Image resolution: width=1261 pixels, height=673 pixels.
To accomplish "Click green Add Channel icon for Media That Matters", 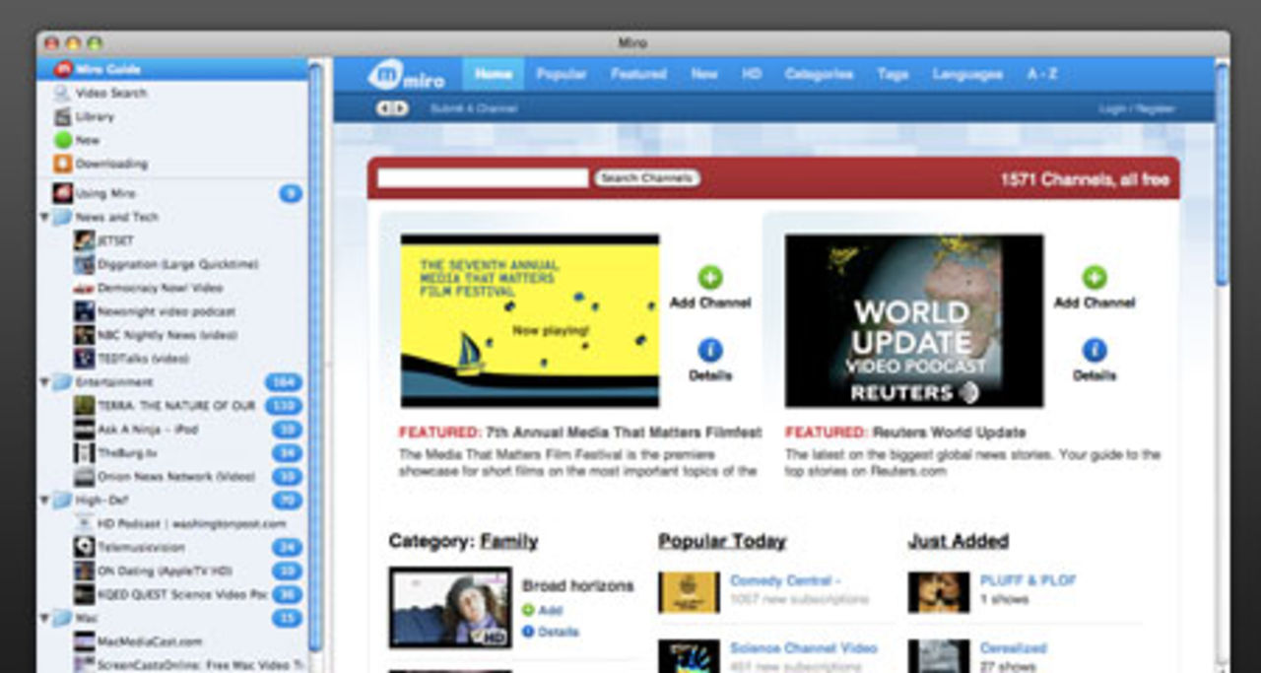I will 709,278.
